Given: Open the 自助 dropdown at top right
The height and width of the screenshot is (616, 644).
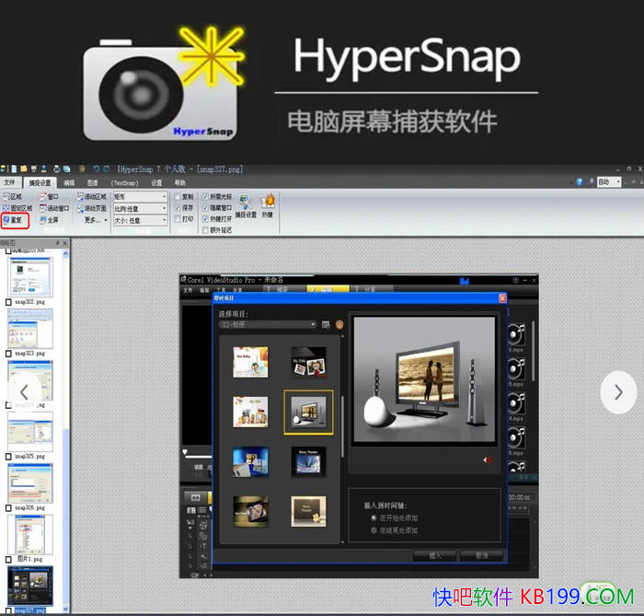Looking at the screenshot, I should 609,182.
